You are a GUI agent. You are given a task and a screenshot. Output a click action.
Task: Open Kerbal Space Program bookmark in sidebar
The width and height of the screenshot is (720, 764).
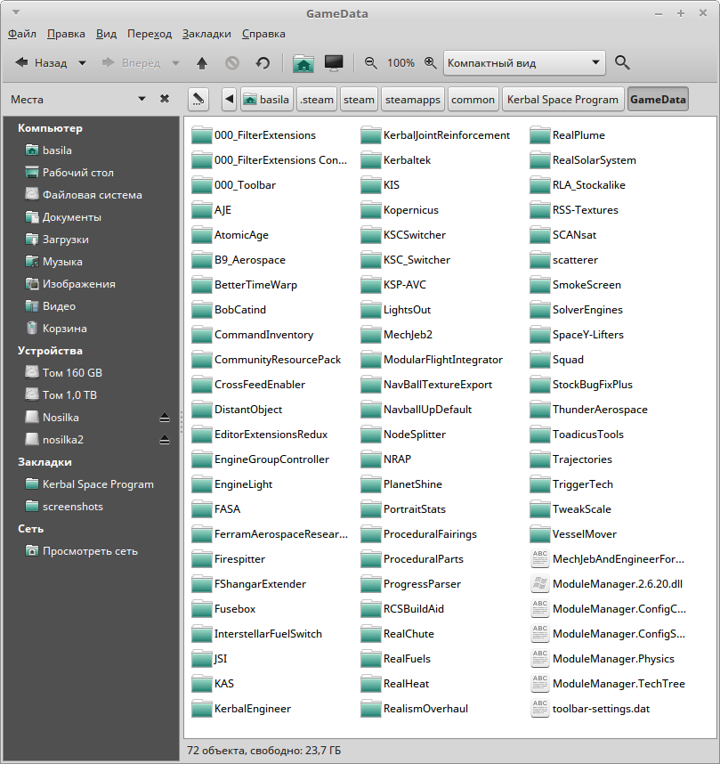pyautogui.click(x=89, y=484)
